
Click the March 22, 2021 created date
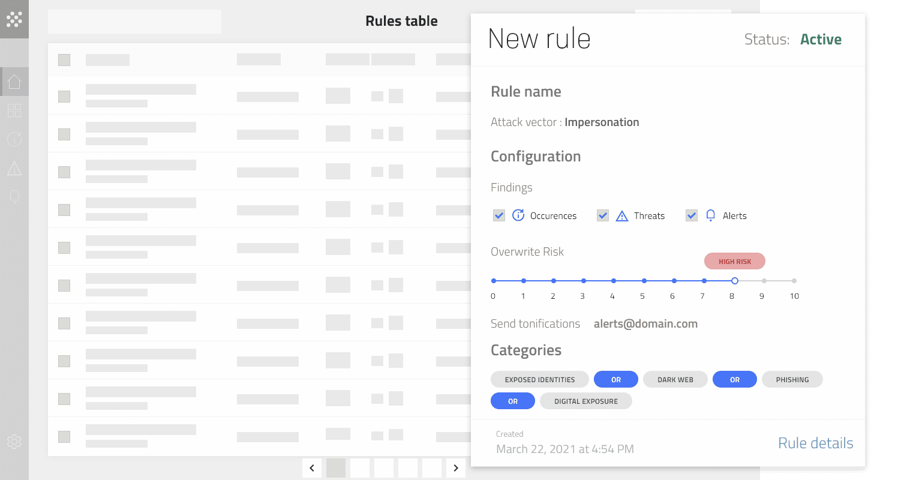point(565,449)
